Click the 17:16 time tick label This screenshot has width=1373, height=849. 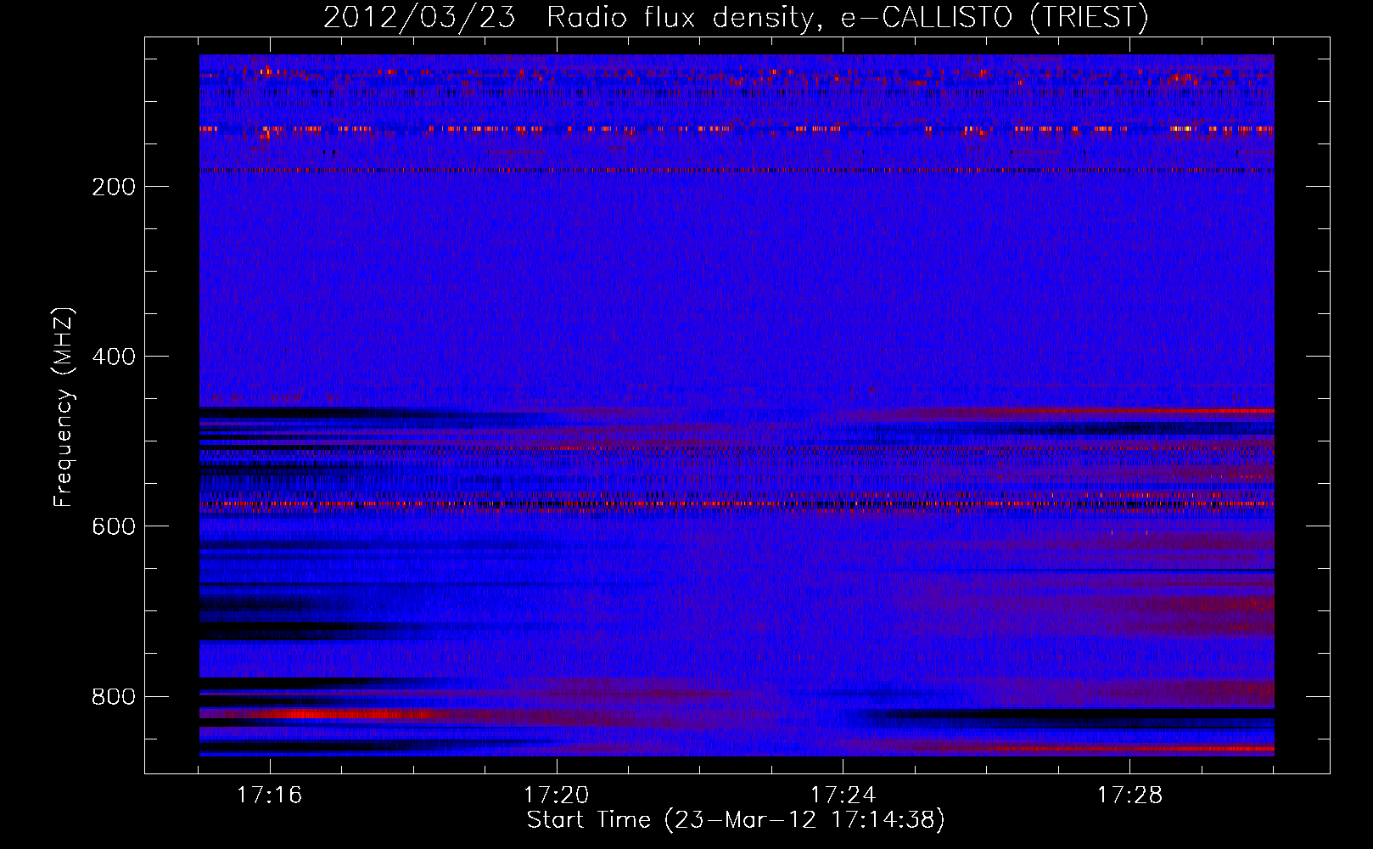pos(269,796)
